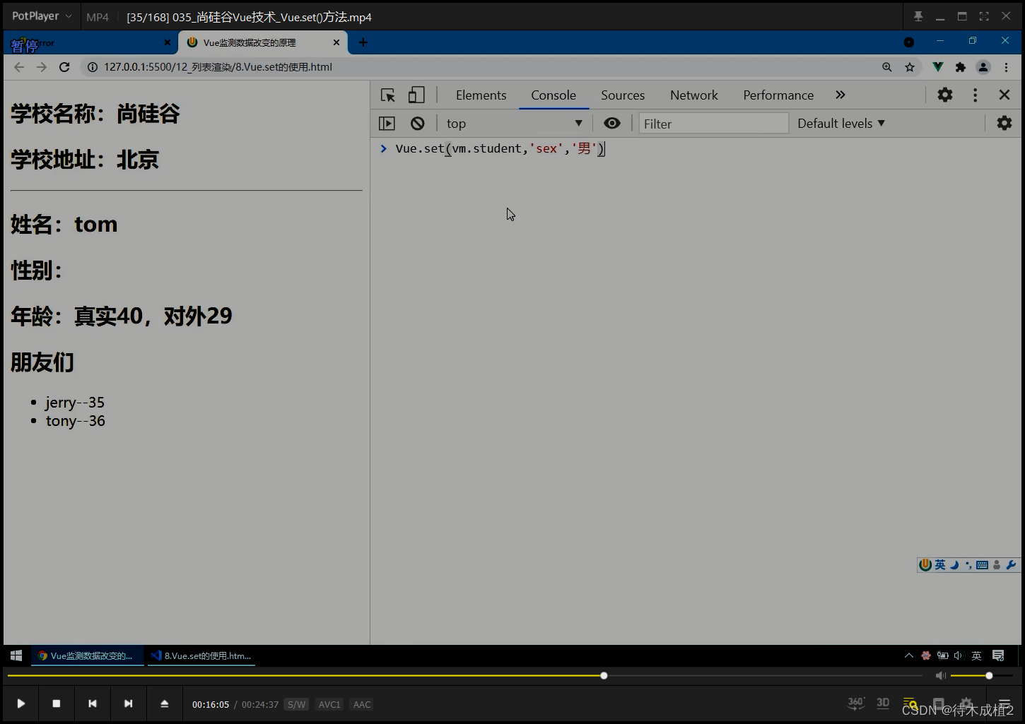Click the Windows Start button

point(16,655)
